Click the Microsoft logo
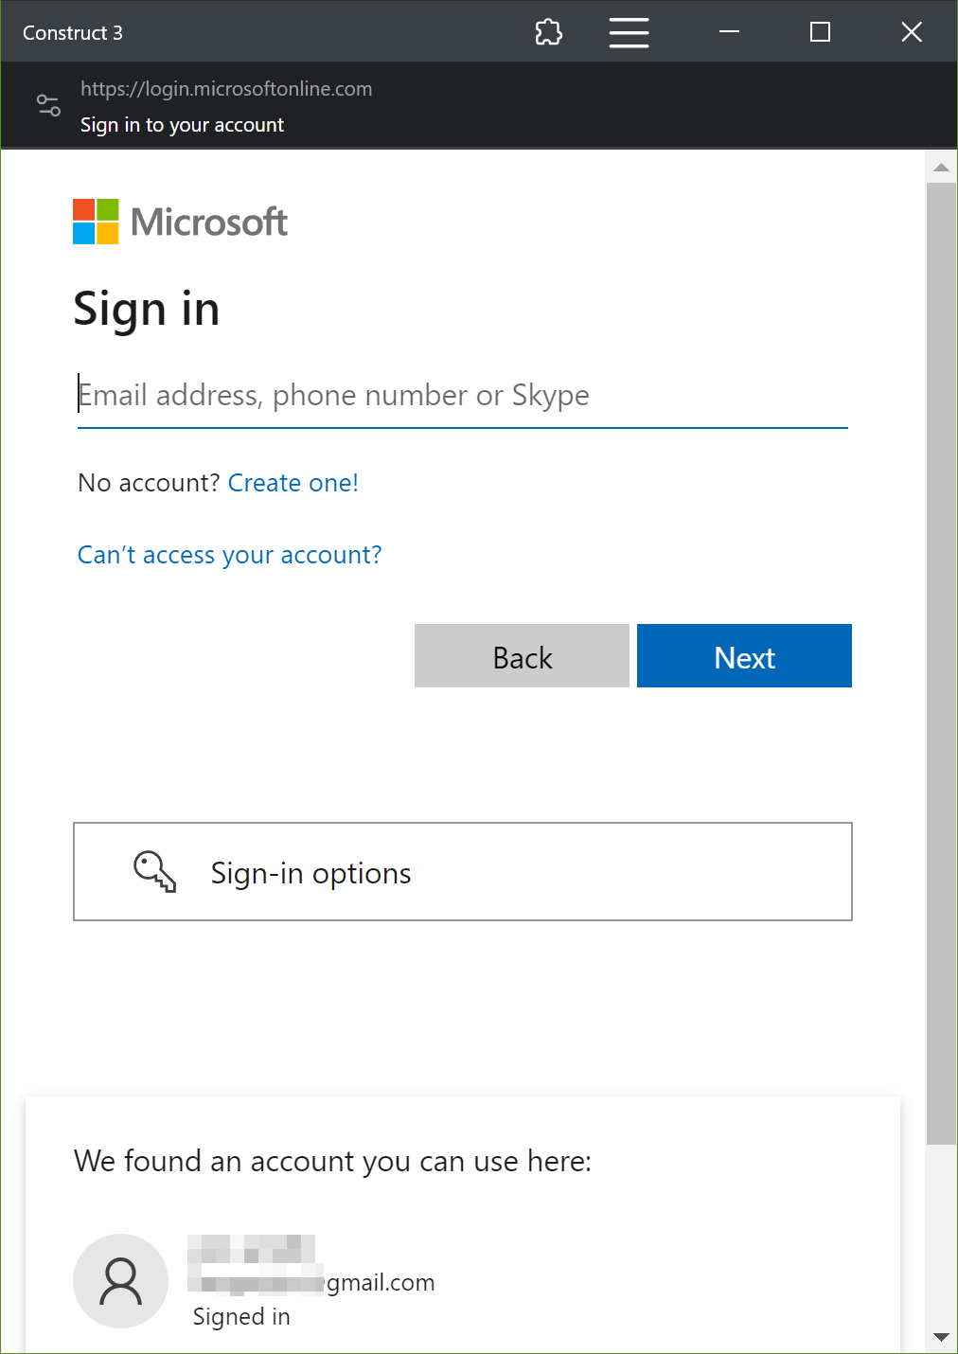The width and height of the screenshot is (958, 1354). 180,222
